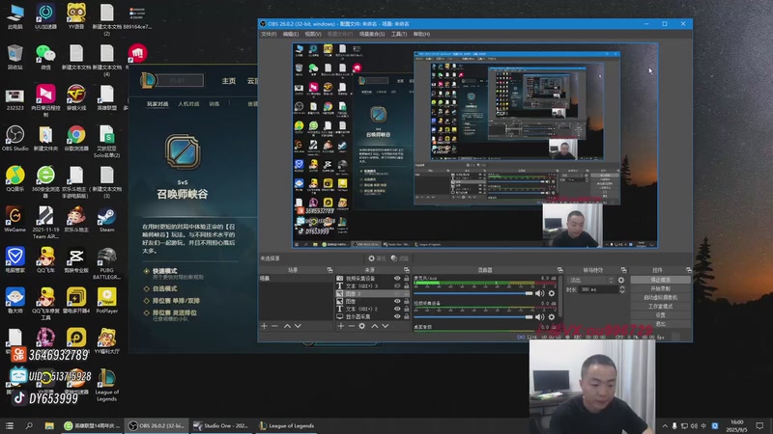Open settings gear for 视频采集设备 audio channel

[552, 317]
